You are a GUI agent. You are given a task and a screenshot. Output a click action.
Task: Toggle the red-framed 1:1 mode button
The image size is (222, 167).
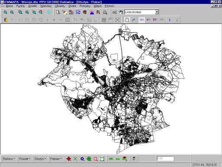pos(155,20)
